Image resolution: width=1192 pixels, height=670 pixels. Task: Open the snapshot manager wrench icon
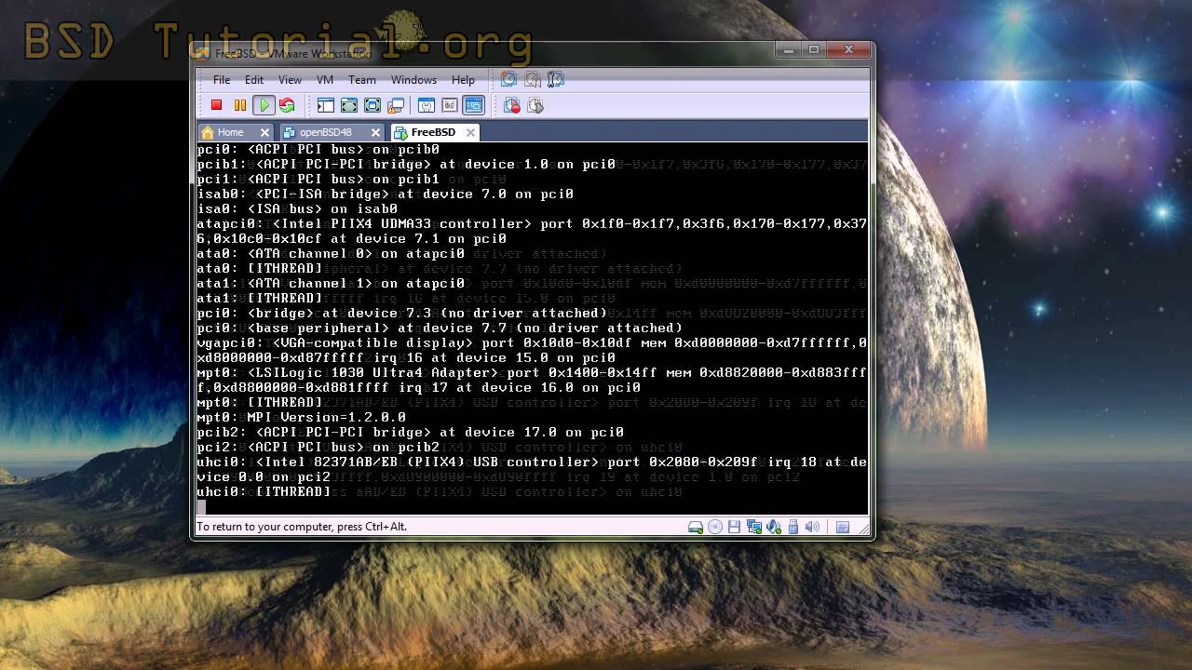pos(556,79)
